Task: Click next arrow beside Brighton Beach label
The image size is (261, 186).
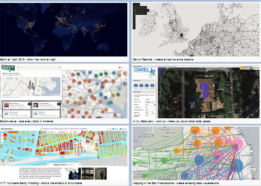Action: pyautogui.click(x=79, y=165)
